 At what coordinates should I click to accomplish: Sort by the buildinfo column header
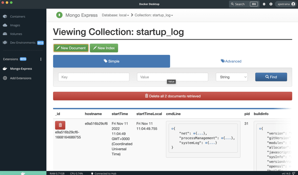[261, 114]
